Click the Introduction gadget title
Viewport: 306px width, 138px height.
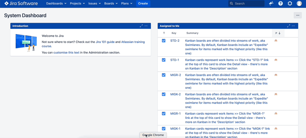(x=20, y=26)
